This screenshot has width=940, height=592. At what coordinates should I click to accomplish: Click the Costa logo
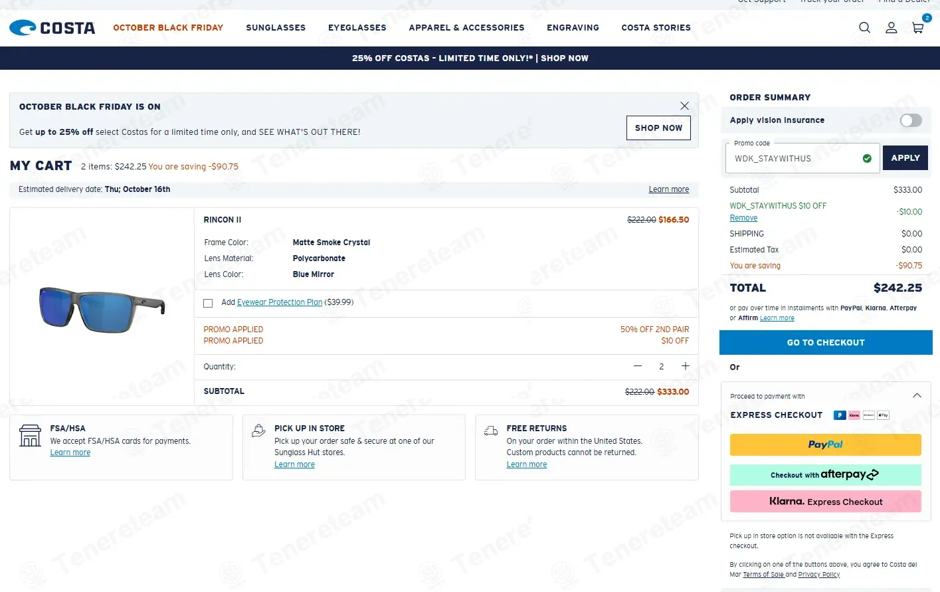[52, 28]
